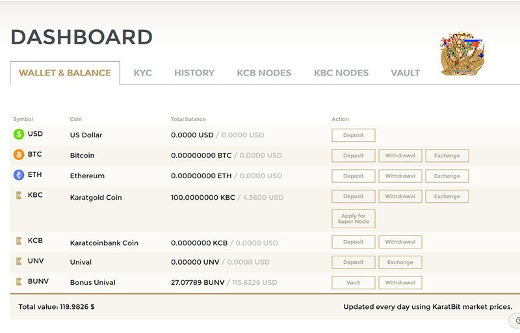The height and width of the screenshot is (333, 520).
Task: Click the BUNV coin icon
Action: click(19, 282)
